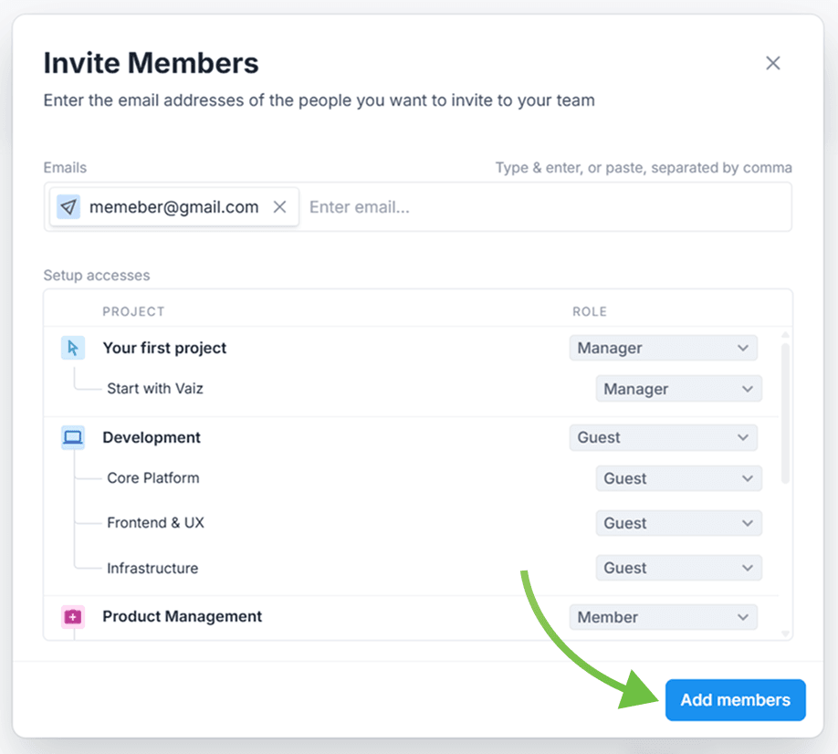This screenshot has width=838, height=754.
Task: Click the Add members button
Action: [735, 700]
